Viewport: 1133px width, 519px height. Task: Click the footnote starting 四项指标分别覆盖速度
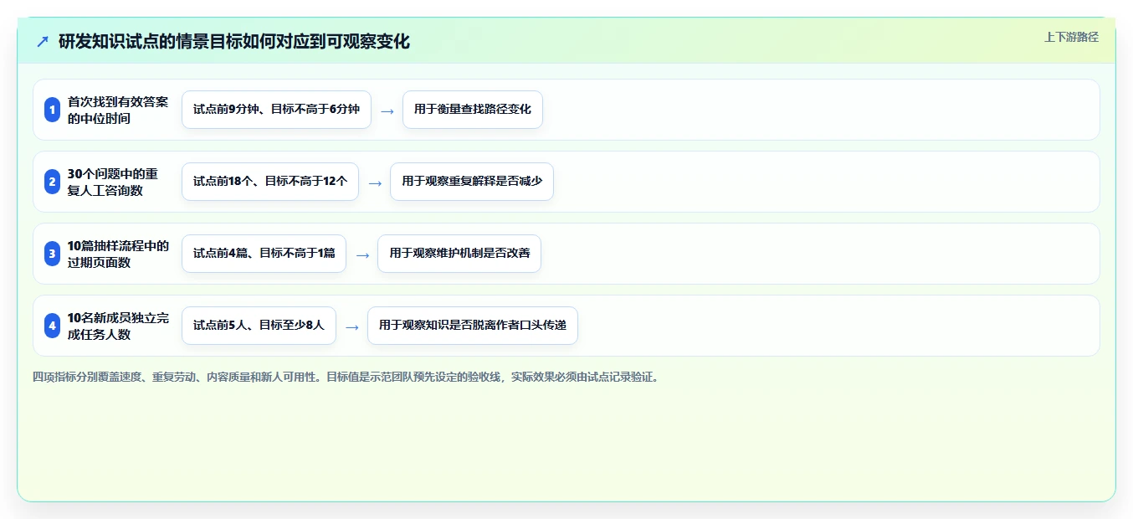346,377
